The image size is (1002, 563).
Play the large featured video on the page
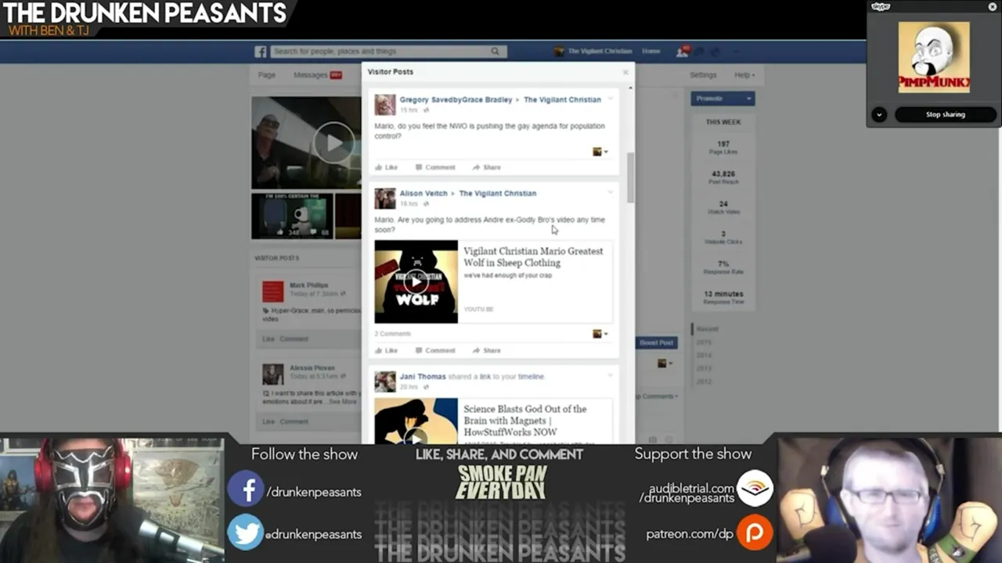tap(333, 143)
